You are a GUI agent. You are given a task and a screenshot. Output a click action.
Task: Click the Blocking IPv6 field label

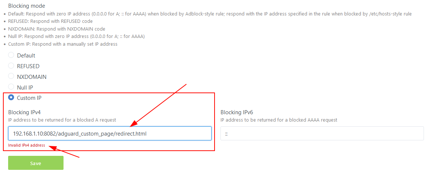pos(239,112)
